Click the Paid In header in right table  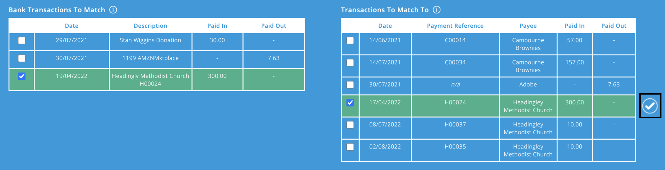tap(574, 26)
